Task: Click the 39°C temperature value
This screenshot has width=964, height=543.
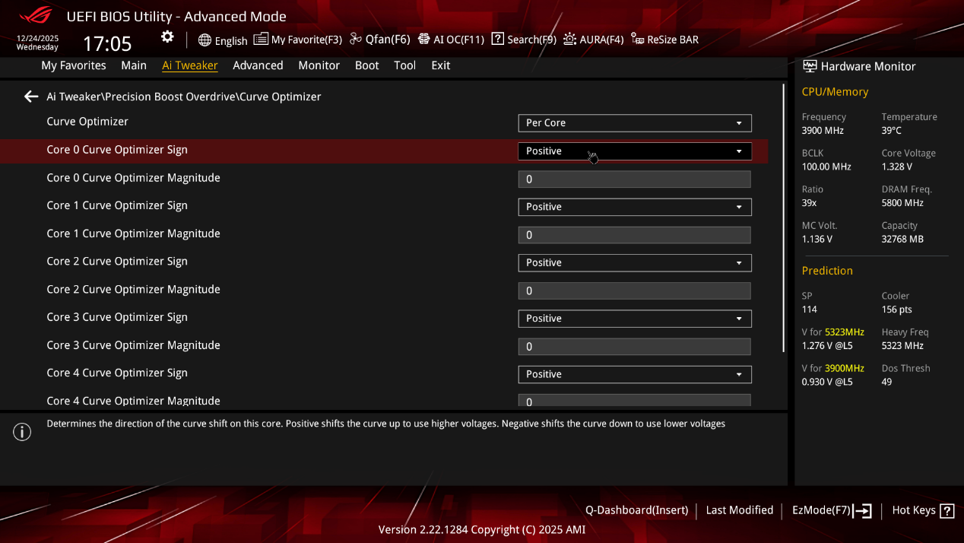Action: (892, 131)
